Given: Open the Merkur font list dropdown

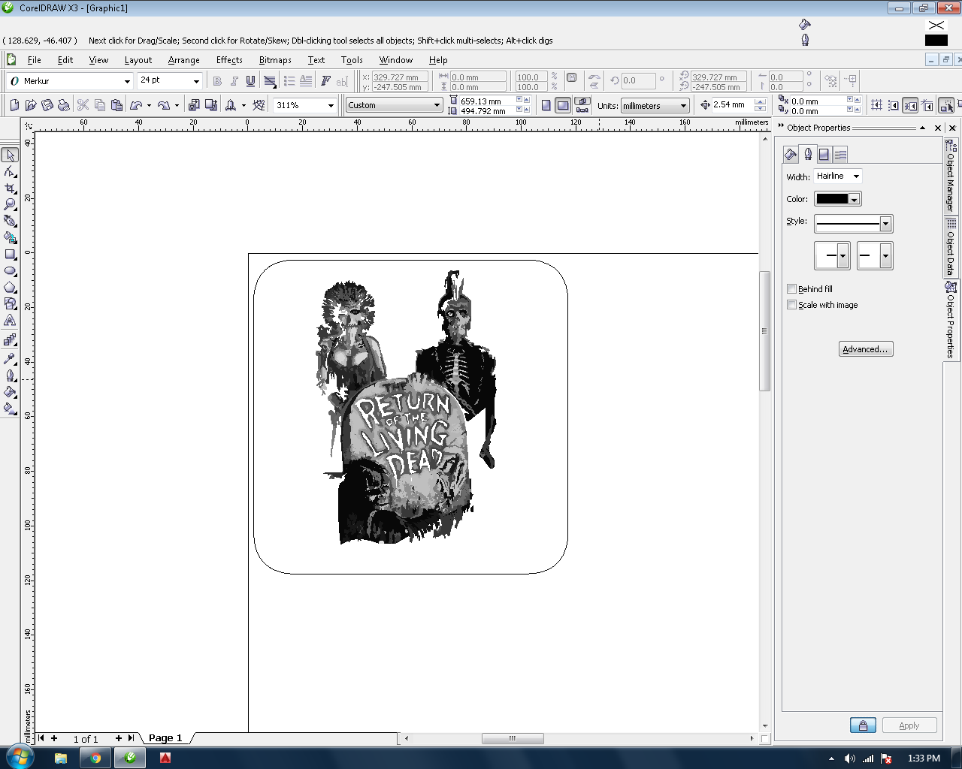Looking at the screenshot, I should [127, 81].
